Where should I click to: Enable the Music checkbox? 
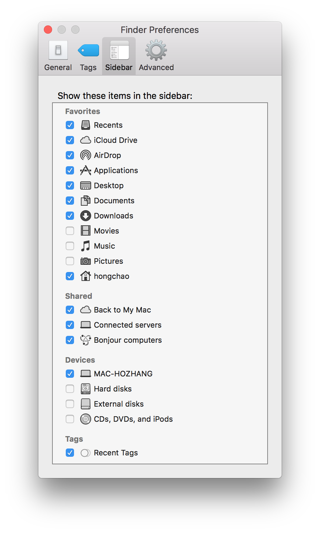[x=70, y=246]
